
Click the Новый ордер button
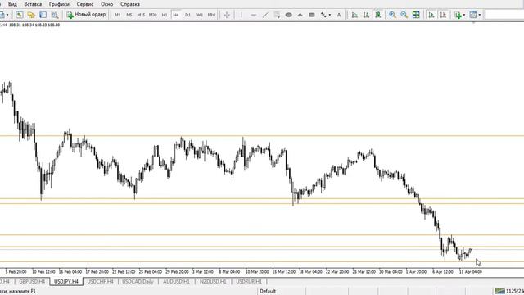click(86, 15)
